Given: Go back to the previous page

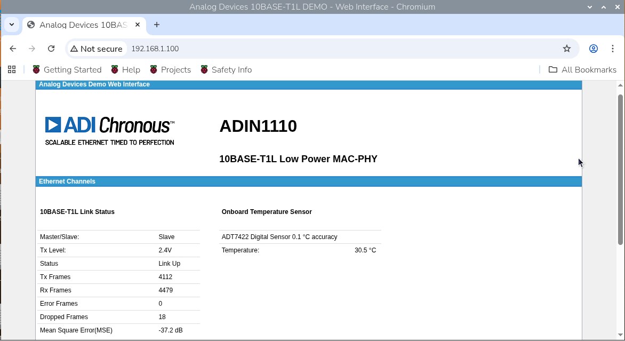Looking at the screenshot, I should pyautogui.click(x=13, y=49).
